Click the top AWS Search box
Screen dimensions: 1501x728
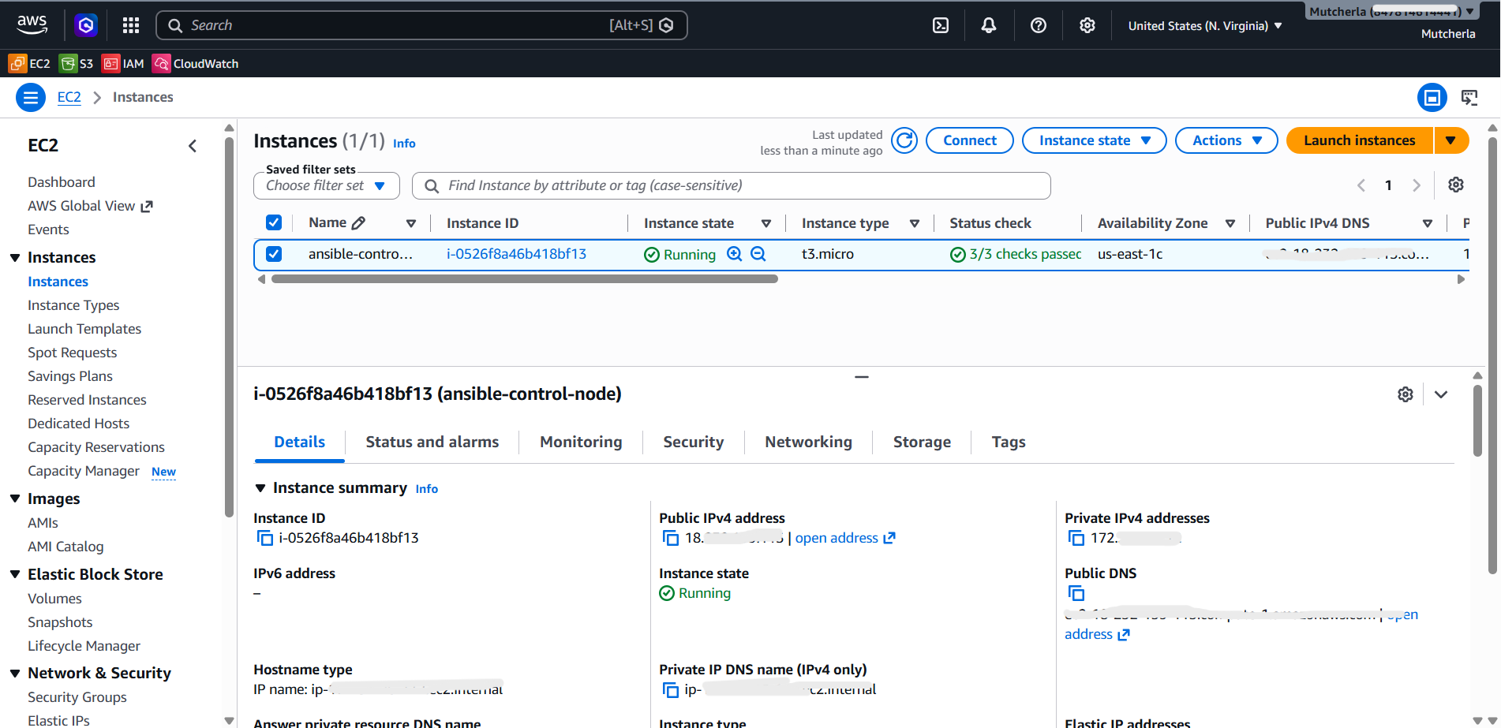pyautogui.click(x=421, y=25)
